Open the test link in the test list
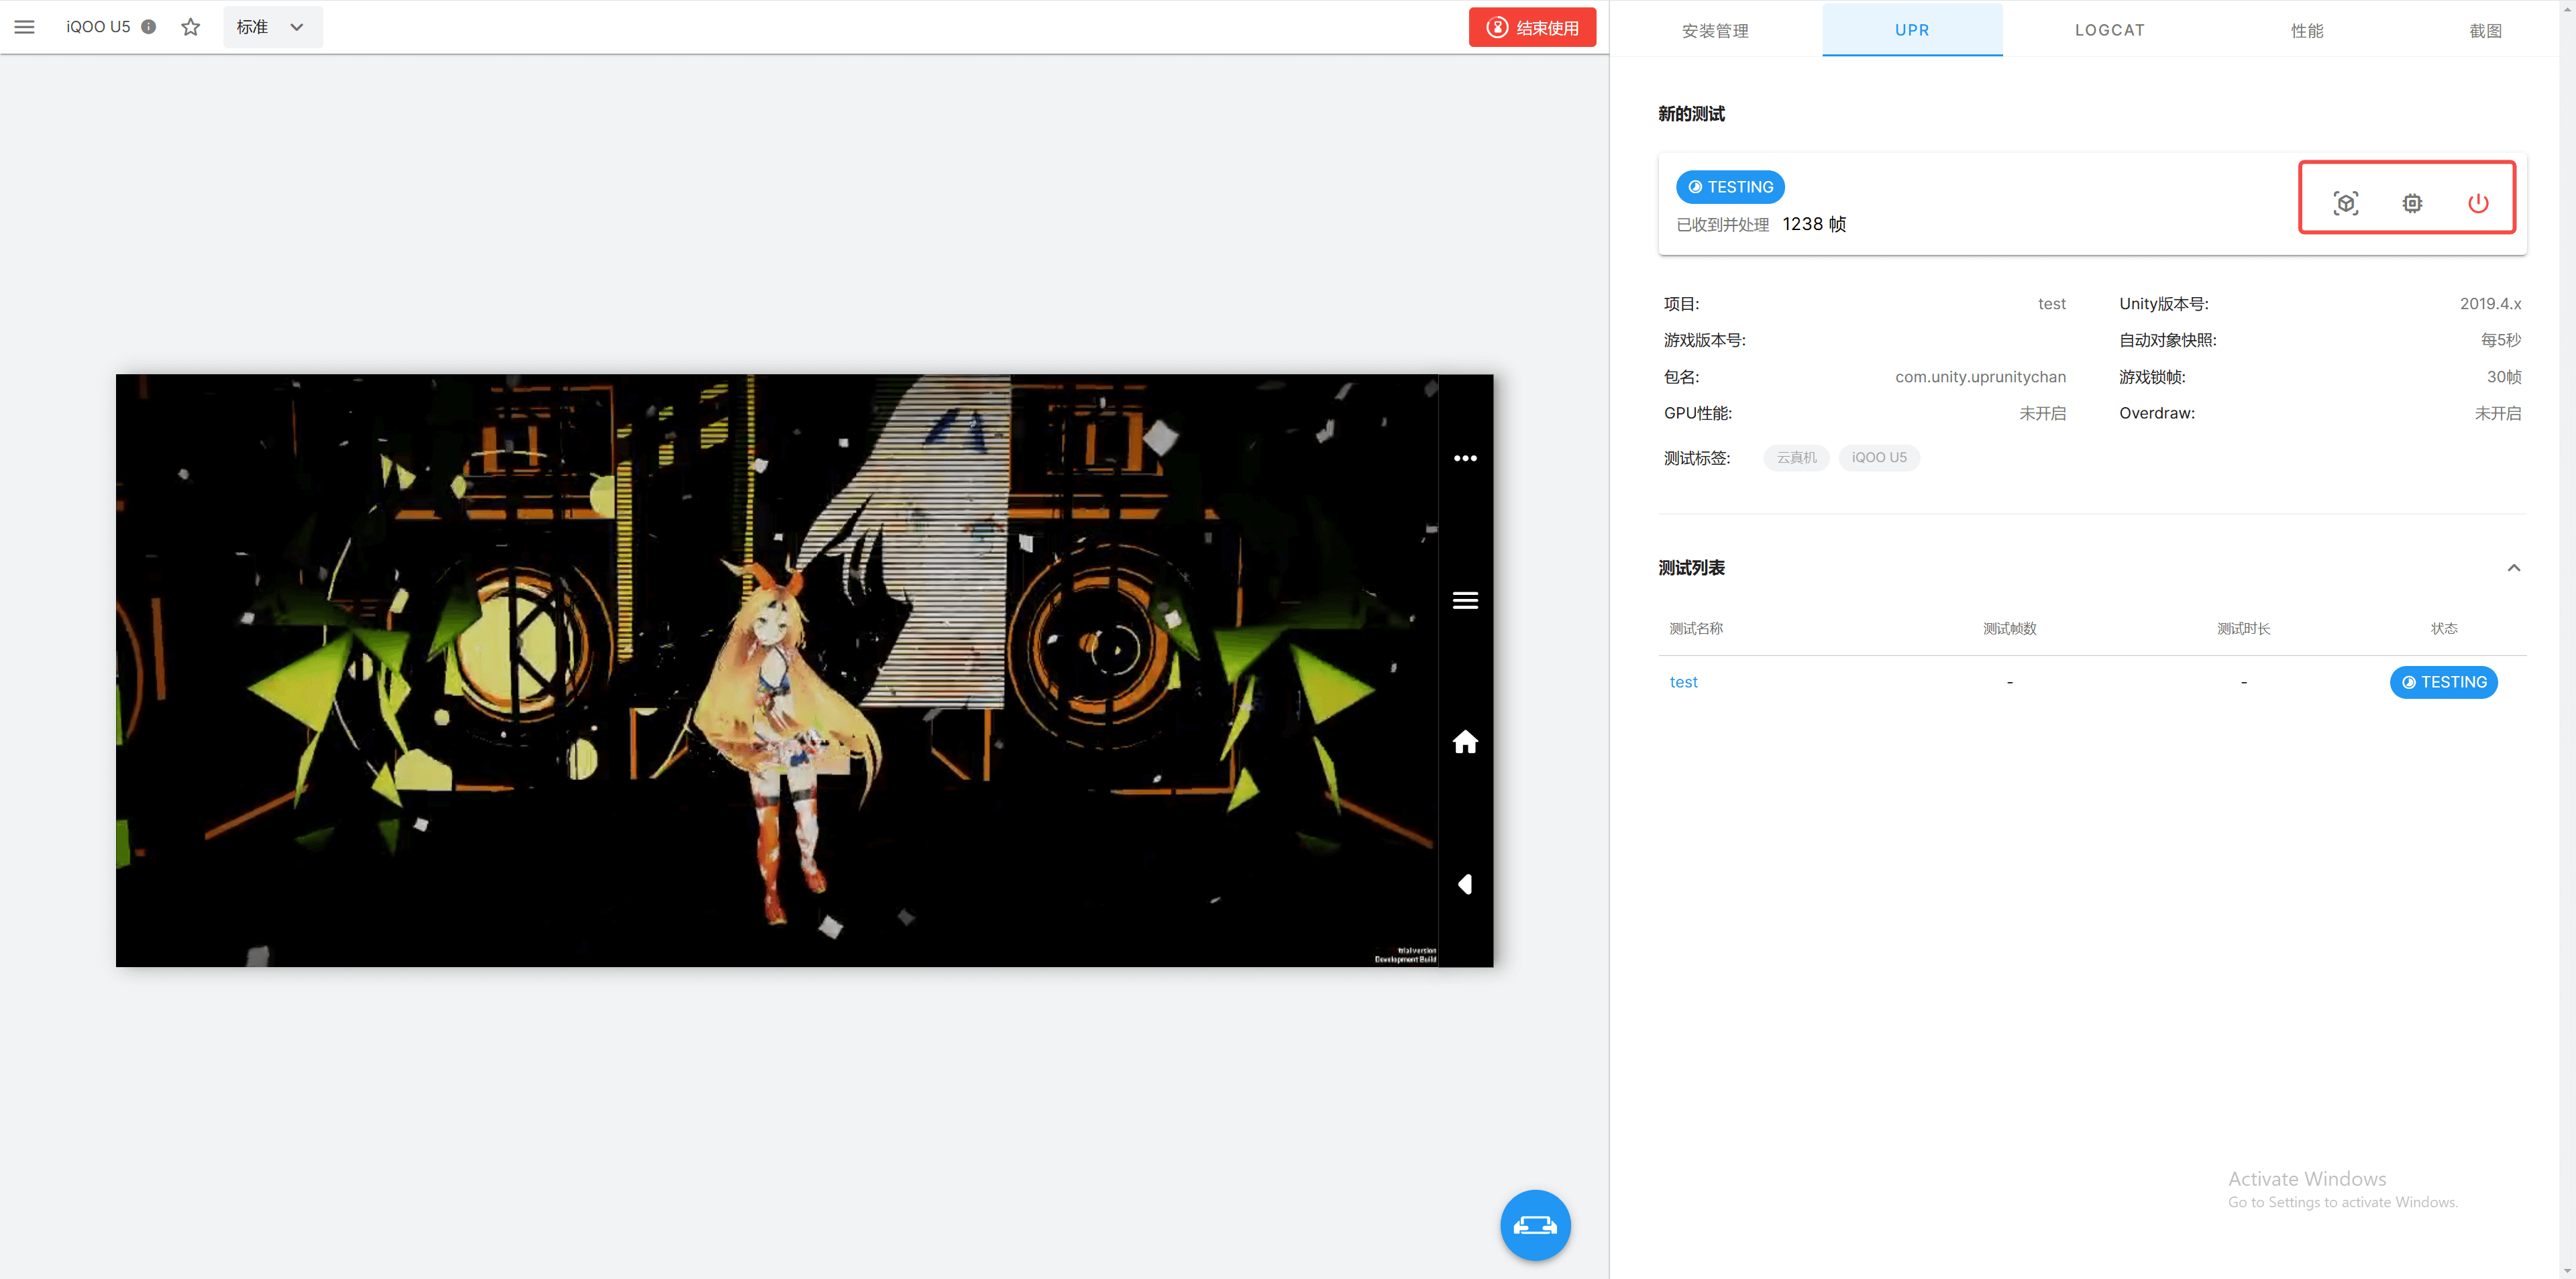The image size is (2576, 1279). coord(1683,682)
